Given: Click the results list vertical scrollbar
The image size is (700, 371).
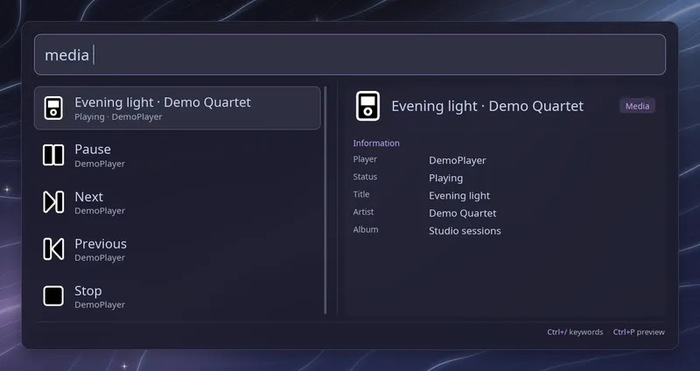Looking at the screenshot, I should pyautogui.click(x=325, y=200).
